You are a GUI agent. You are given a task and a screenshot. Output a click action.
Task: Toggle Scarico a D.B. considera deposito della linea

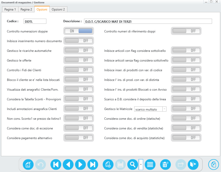point(186,99)
